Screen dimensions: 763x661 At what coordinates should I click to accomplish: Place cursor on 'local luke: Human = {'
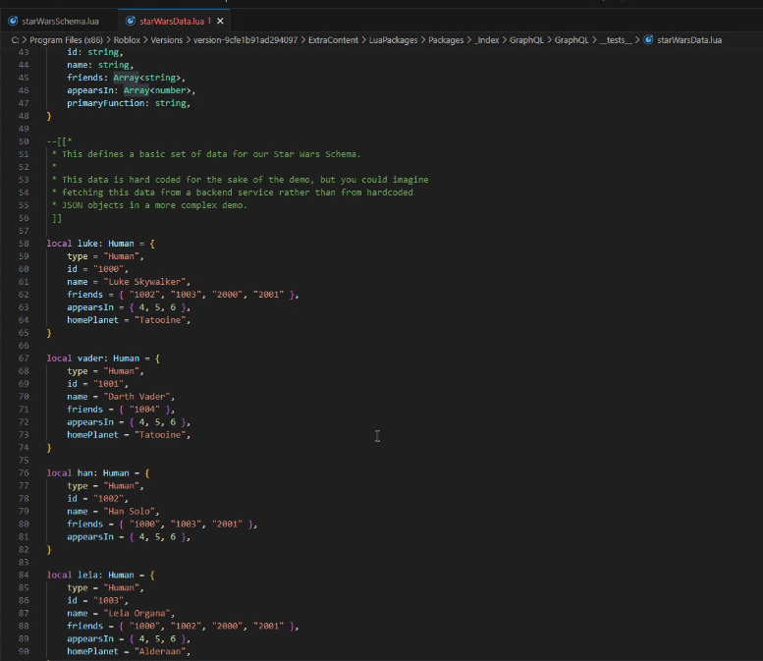pos(101,244)
